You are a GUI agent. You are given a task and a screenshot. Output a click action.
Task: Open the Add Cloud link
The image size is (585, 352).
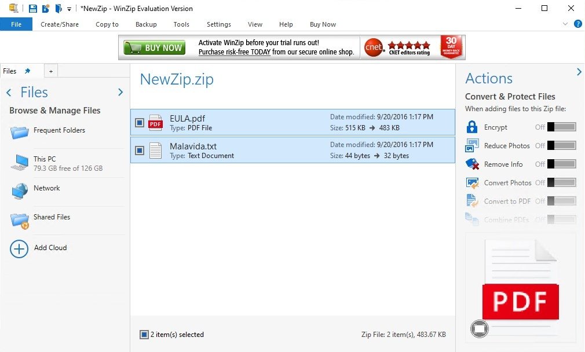pyautogui.click(x=50, y=248)
